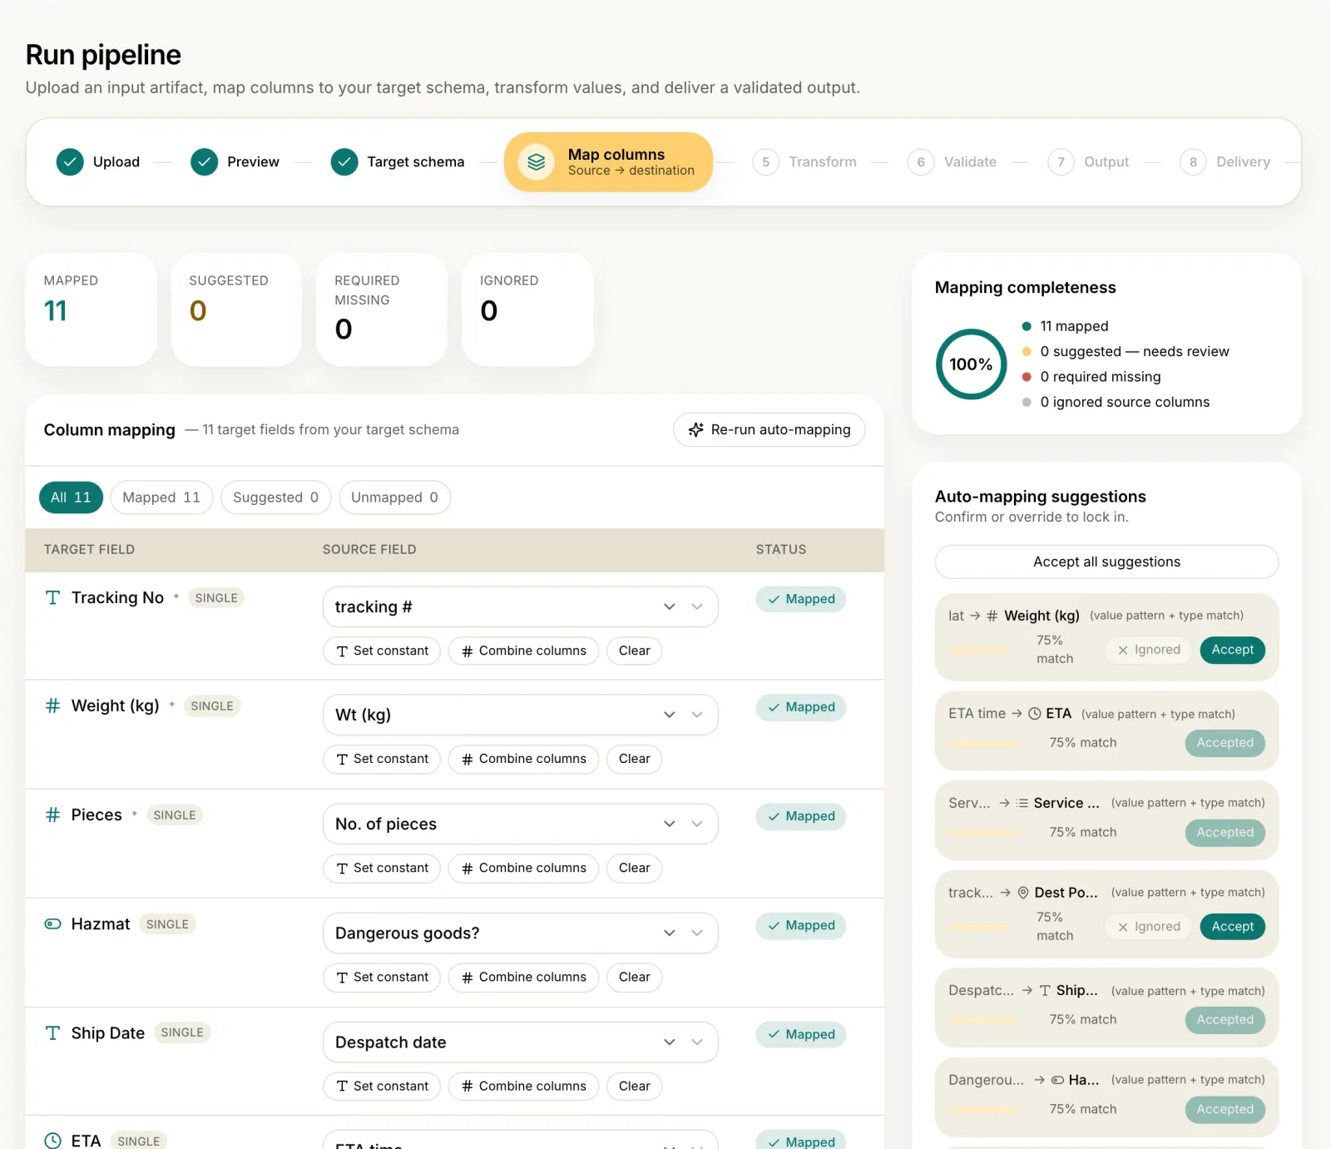
Task: Set constant for Tracking No
Action: pyautogui.click(x=382, y=651)
